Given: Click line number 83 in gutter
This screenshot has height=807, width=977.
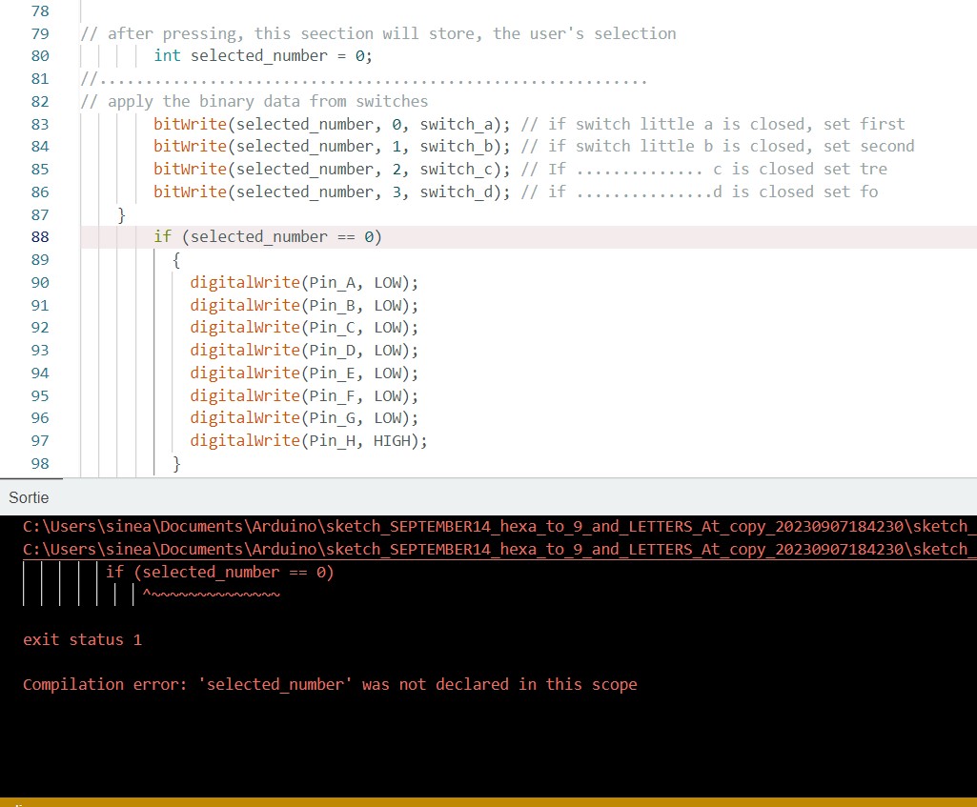Looking at the screenshot, I should click(x=40, y=125).
